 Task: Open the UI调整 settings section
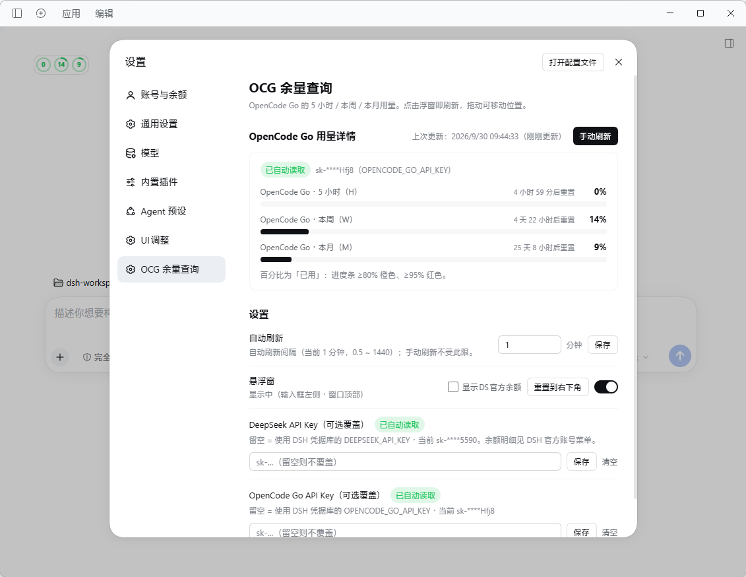pos(171,240)
